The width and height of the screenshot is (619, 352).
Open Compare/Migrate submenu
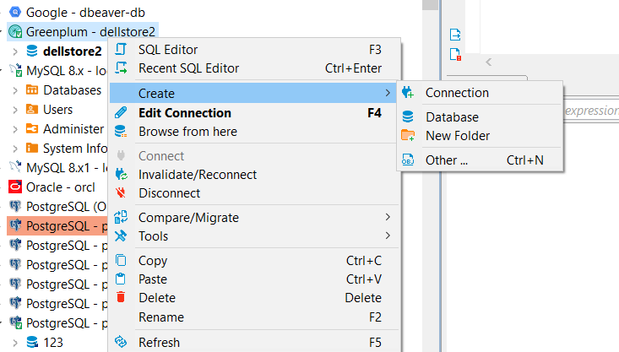tap(255, 218)
